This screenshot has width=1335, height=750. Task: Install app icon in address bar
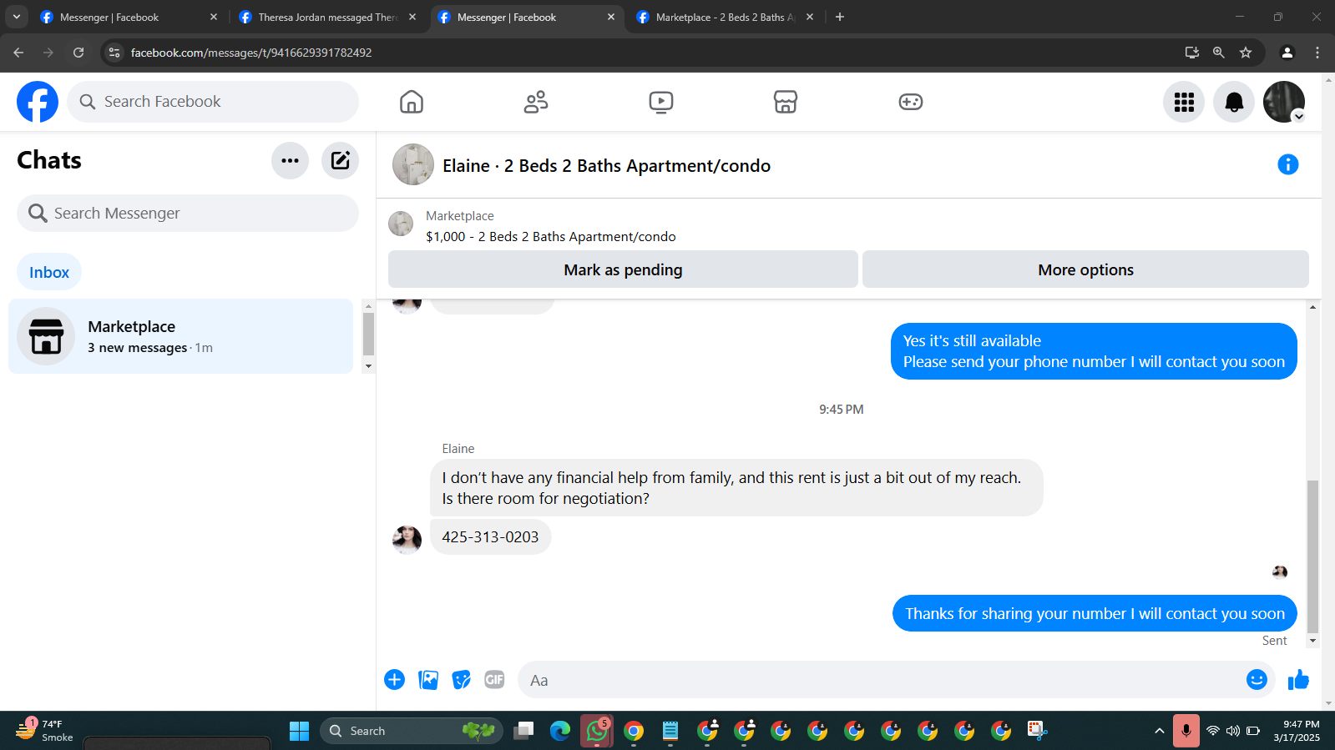pyautogui.click(x=1192, y=53)
